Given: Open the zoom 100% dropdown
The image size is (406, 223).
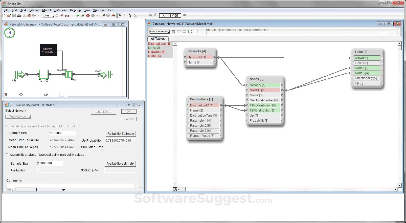Looking at the screenshot, I should coord(53,16).
